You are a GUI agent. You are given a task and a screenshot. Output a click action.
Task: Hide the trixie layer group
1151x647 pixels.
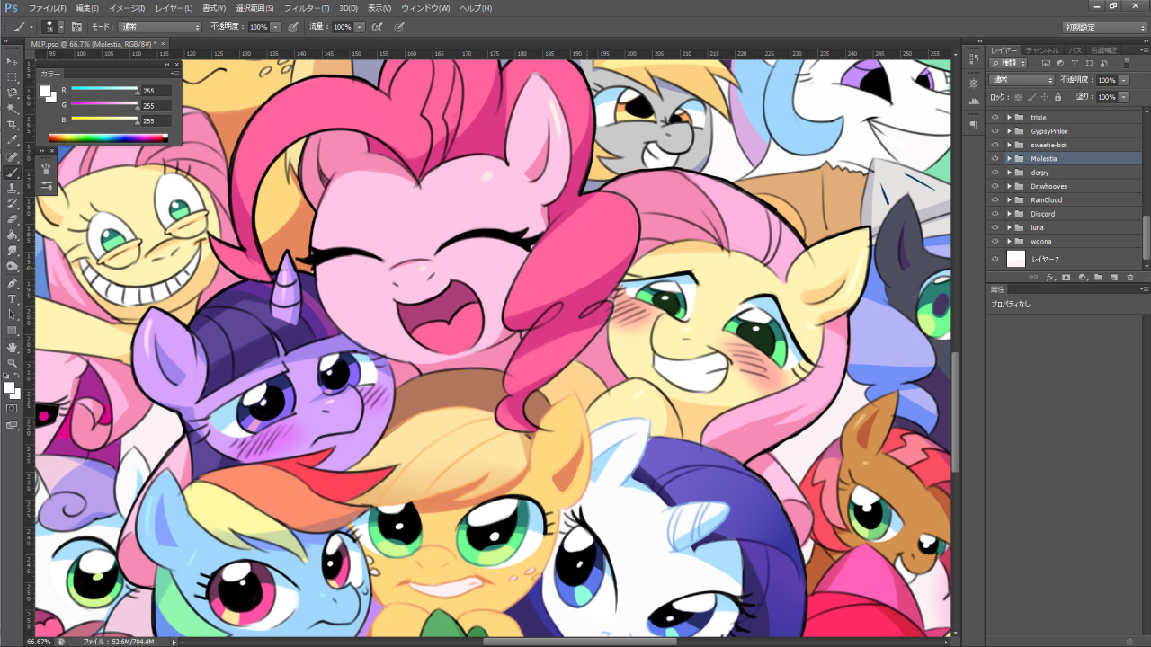[x=995, y=117]
